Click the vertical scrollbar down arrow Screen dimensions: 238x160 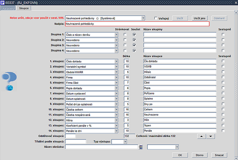pyautogui.click(x=236, y=158)
